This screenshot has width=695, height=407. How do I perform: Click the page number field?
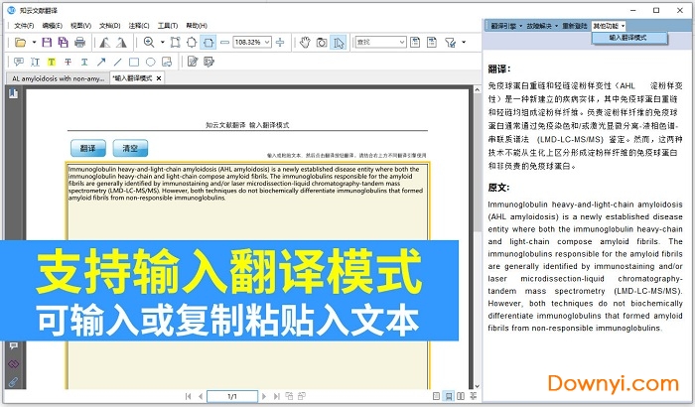coord(232,396)
